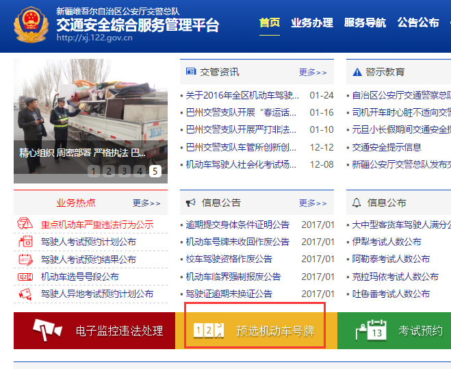Expand 更多 in 业务热点 section
Image resolution: width=451 pixels, height=369 pixels.
pos(146,203)
